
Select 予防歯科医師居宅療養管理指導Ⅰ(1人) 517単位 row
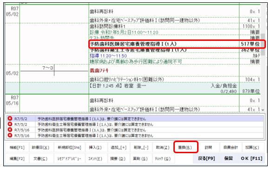175,44
